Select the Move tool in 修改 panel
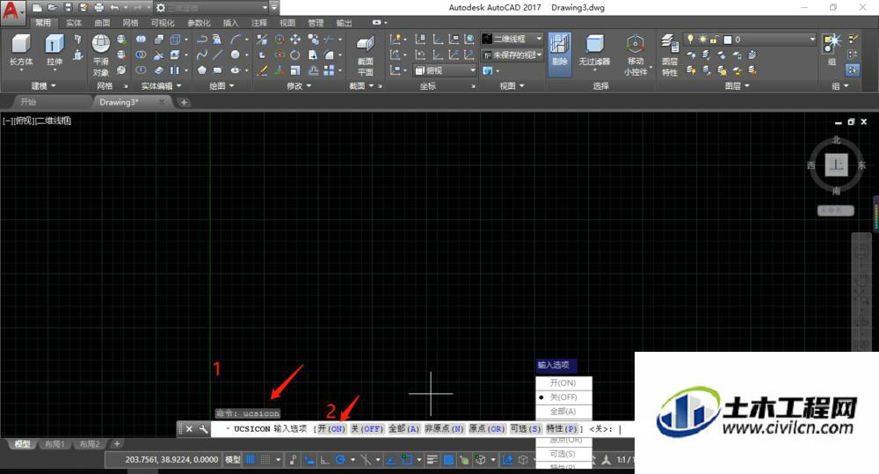The width and height of the screenshot is (879, 474). (x=294, y=40)
